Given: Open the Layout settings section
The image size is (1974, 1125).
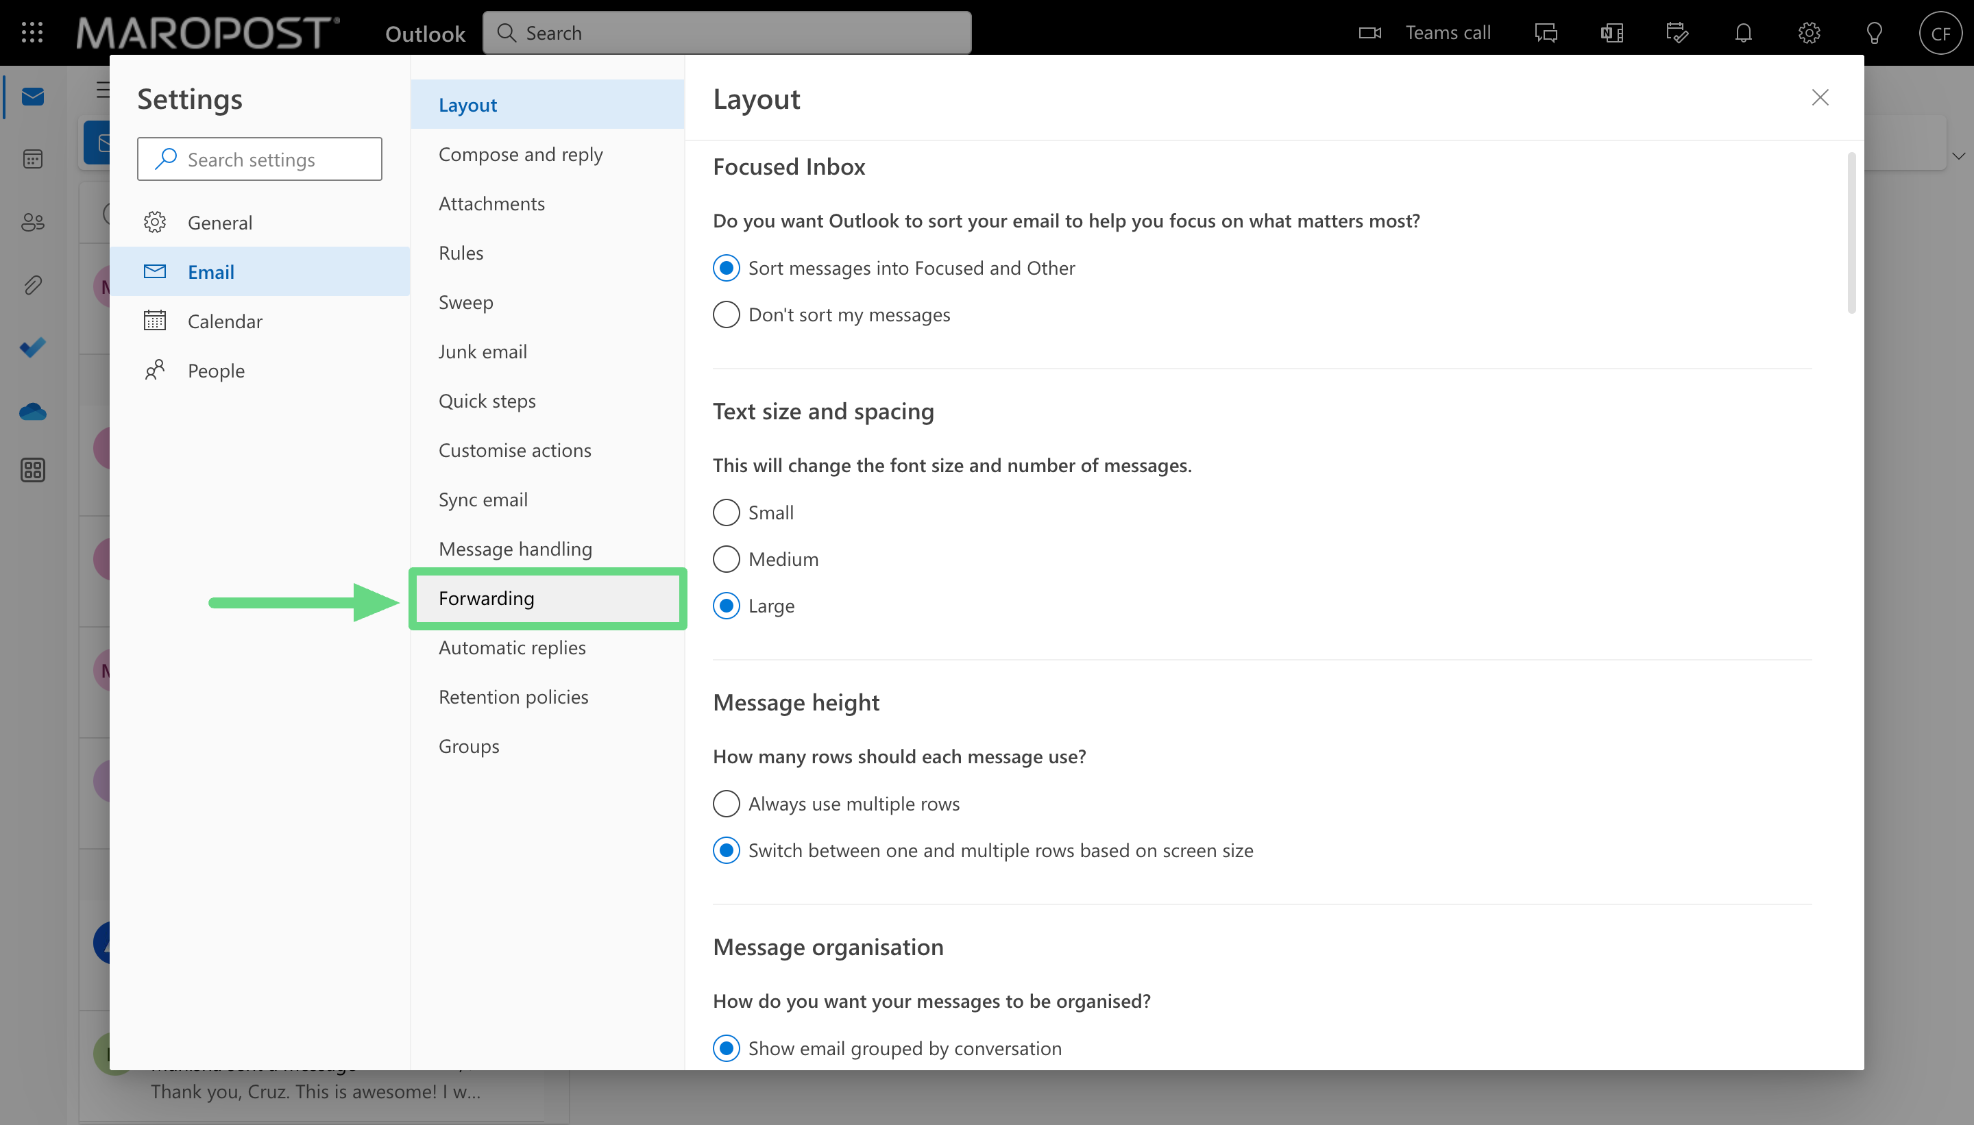Looking at the screenshot, I should (547, 104).
